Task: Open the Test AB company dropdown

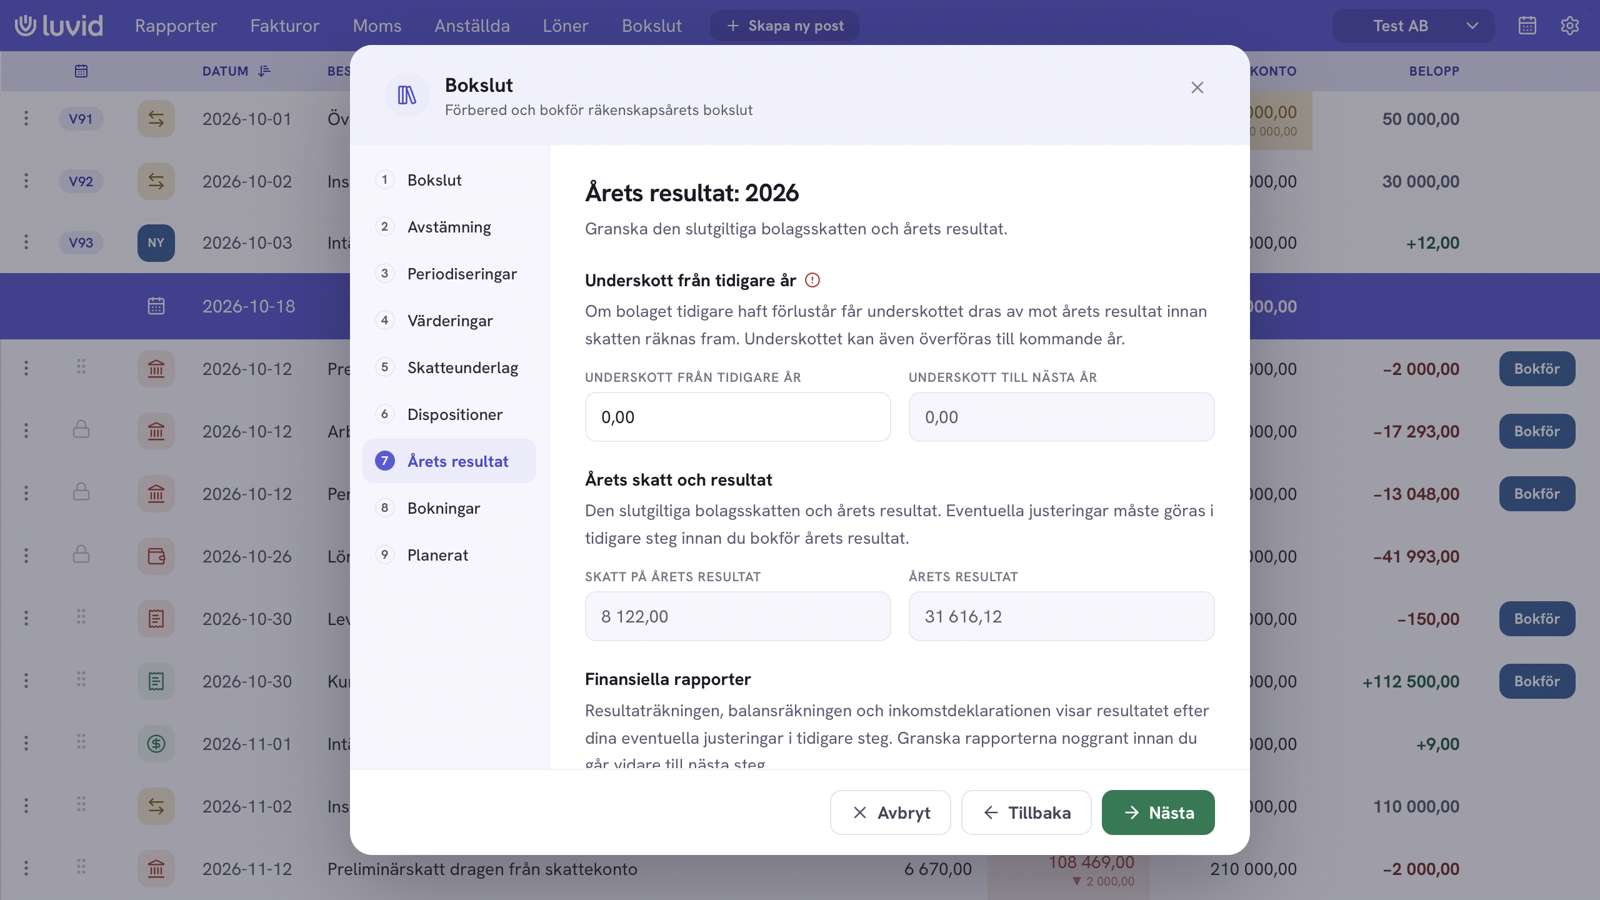Action: tap(1413, 26)
